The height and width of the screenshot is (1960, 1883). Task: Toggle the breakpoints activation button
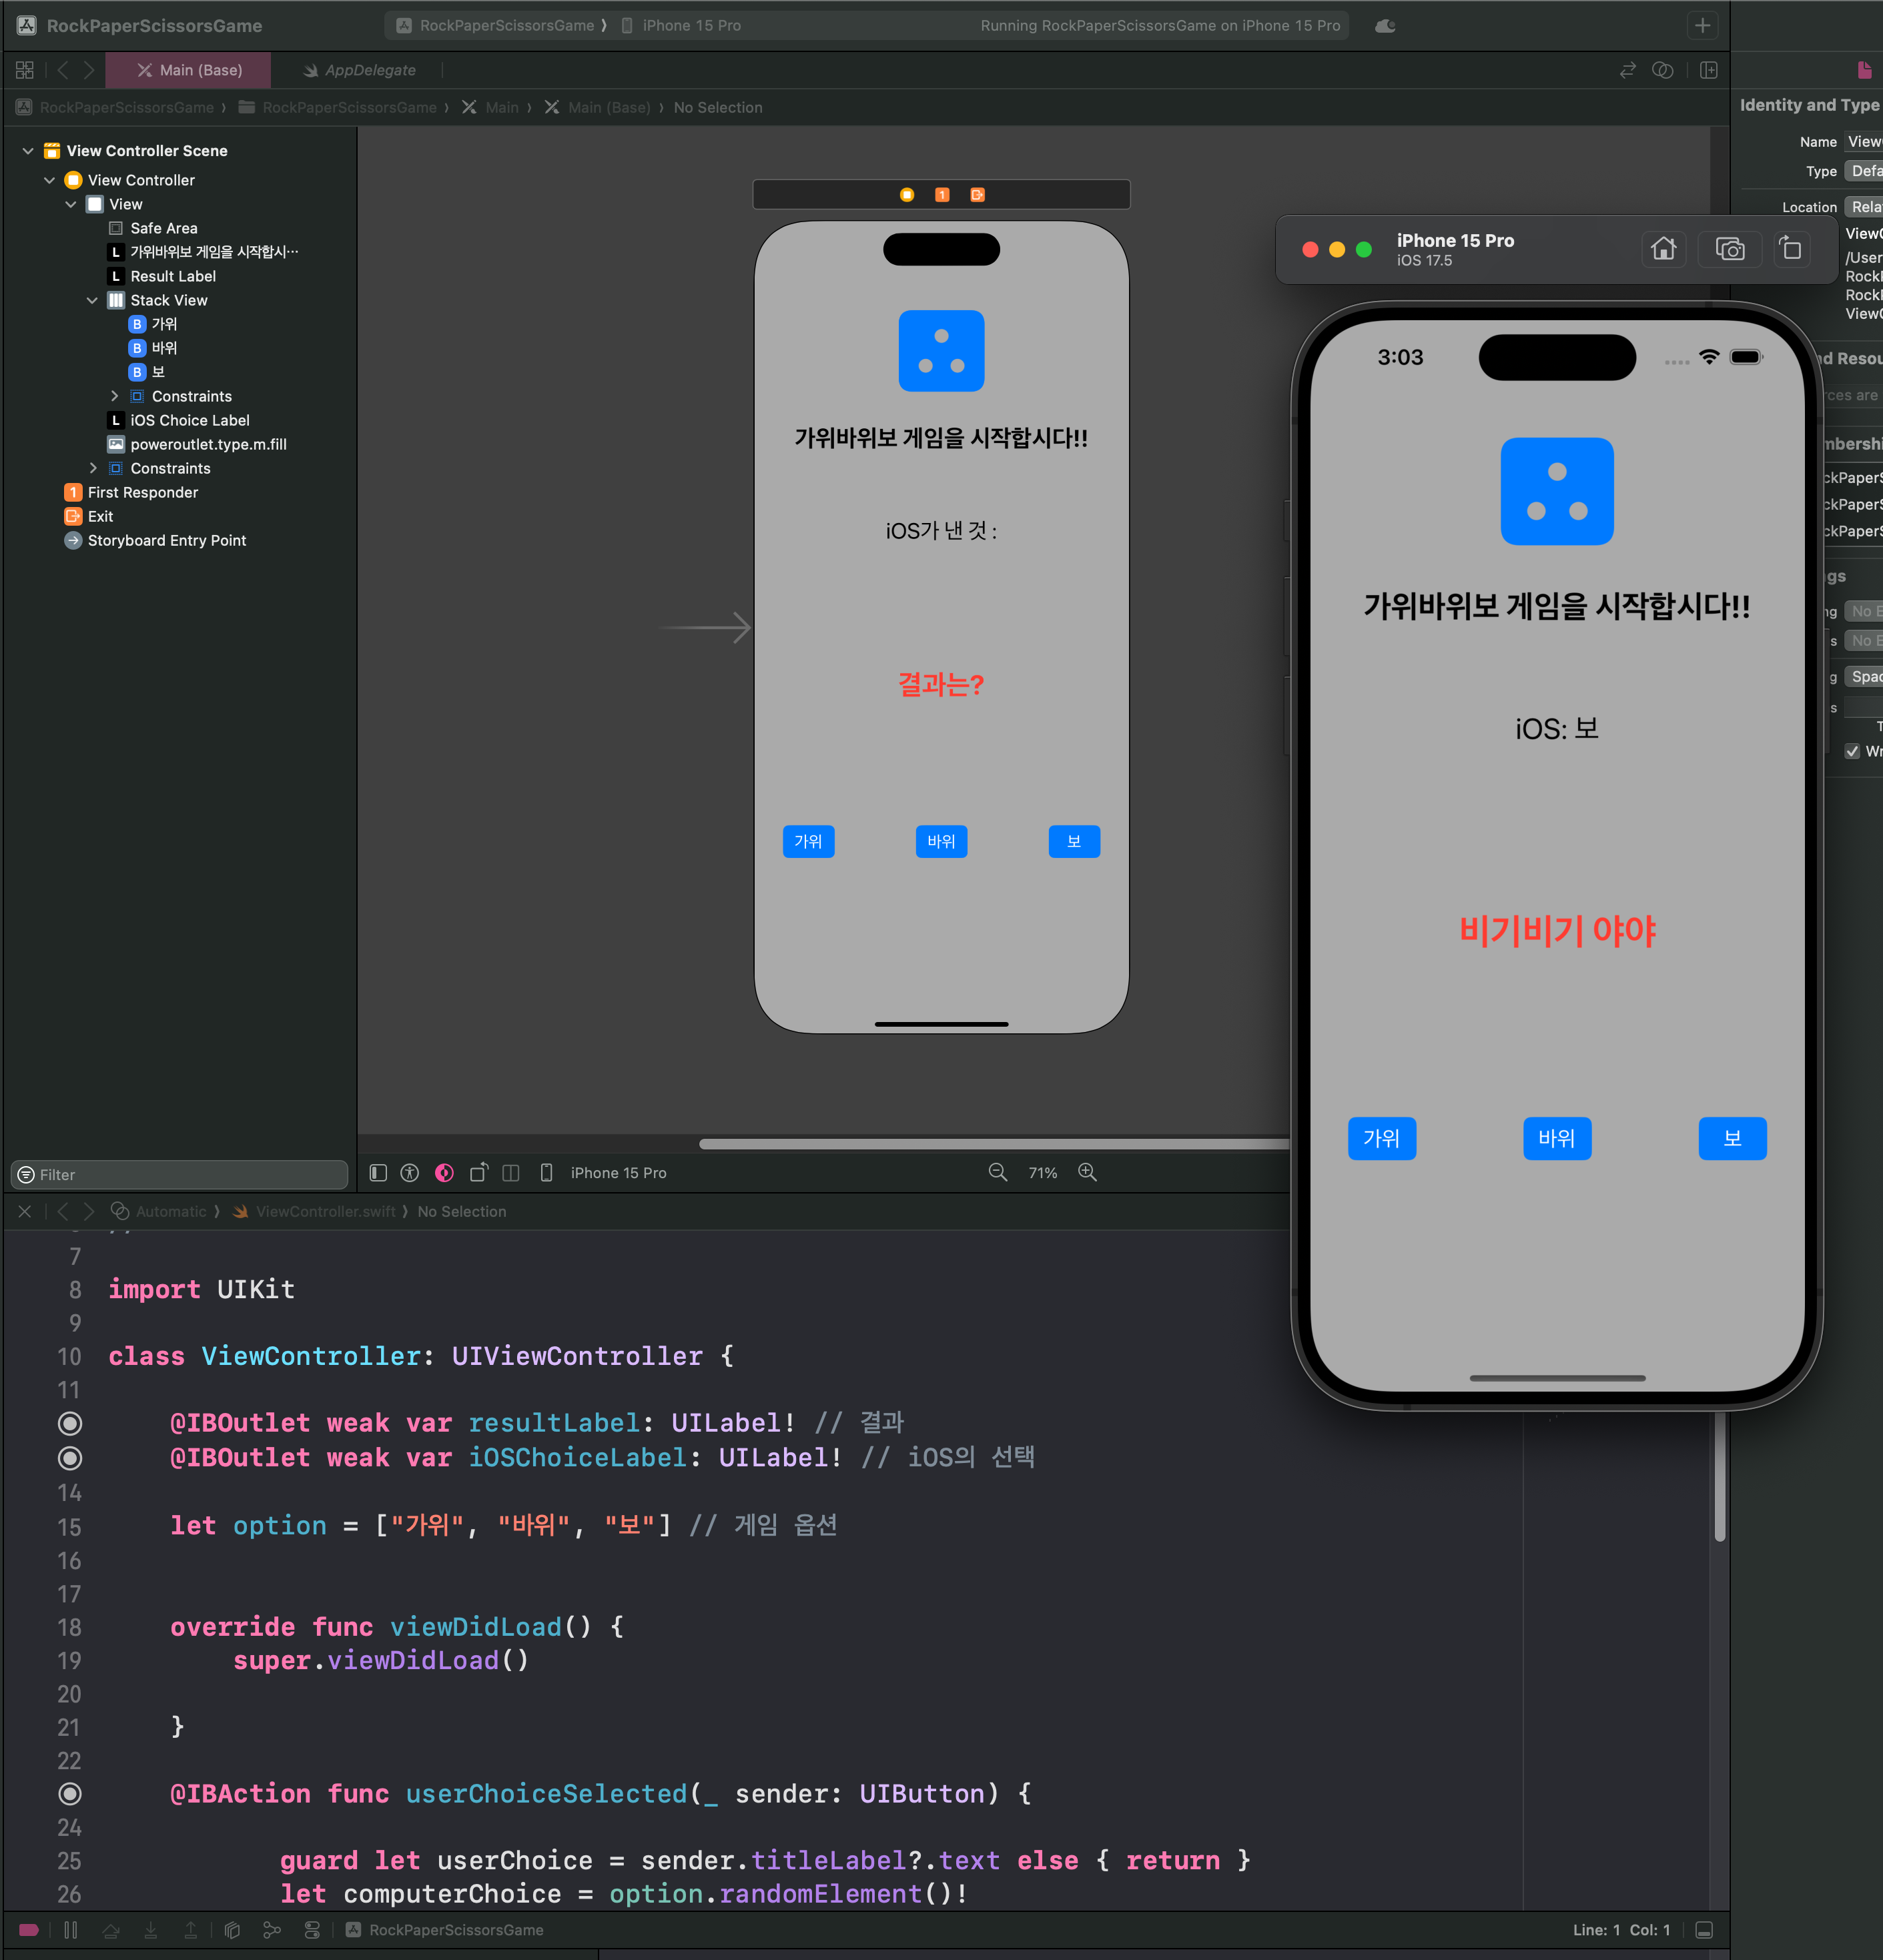[29, 1930]
